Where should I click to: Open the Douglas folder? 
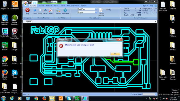click(15, 46)
